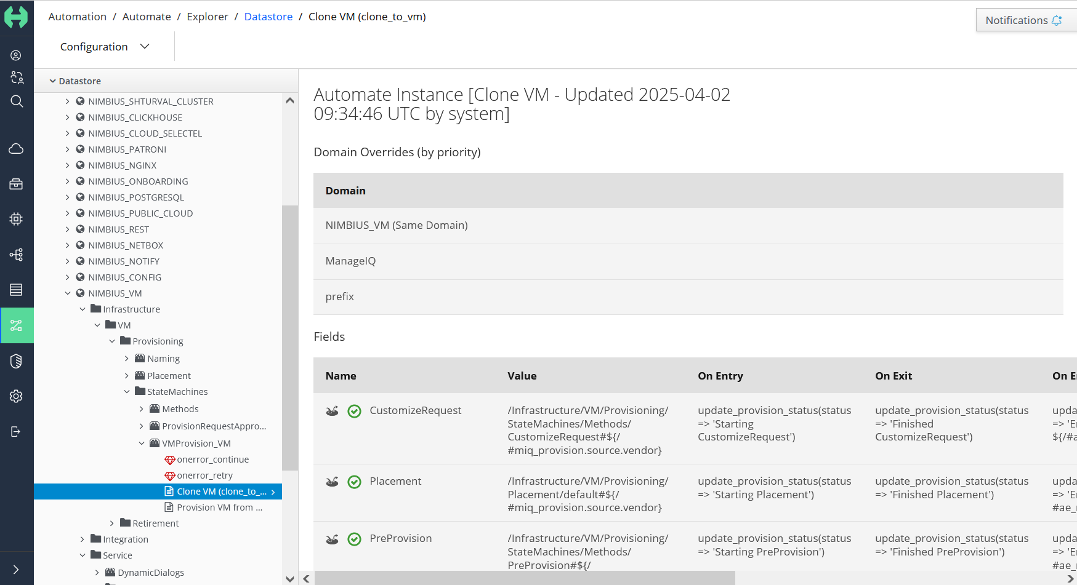Open the user account icon in sidebar
Image resolution: width=1077 pixels, height=585 pixels.
(16, 55)
